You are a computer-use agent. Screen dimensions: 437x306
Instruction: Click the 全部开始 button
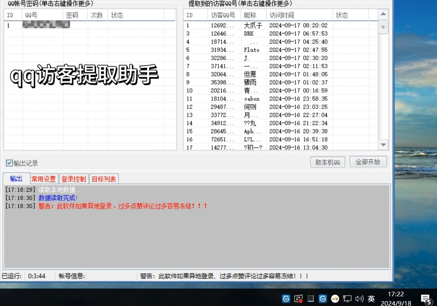368,162
